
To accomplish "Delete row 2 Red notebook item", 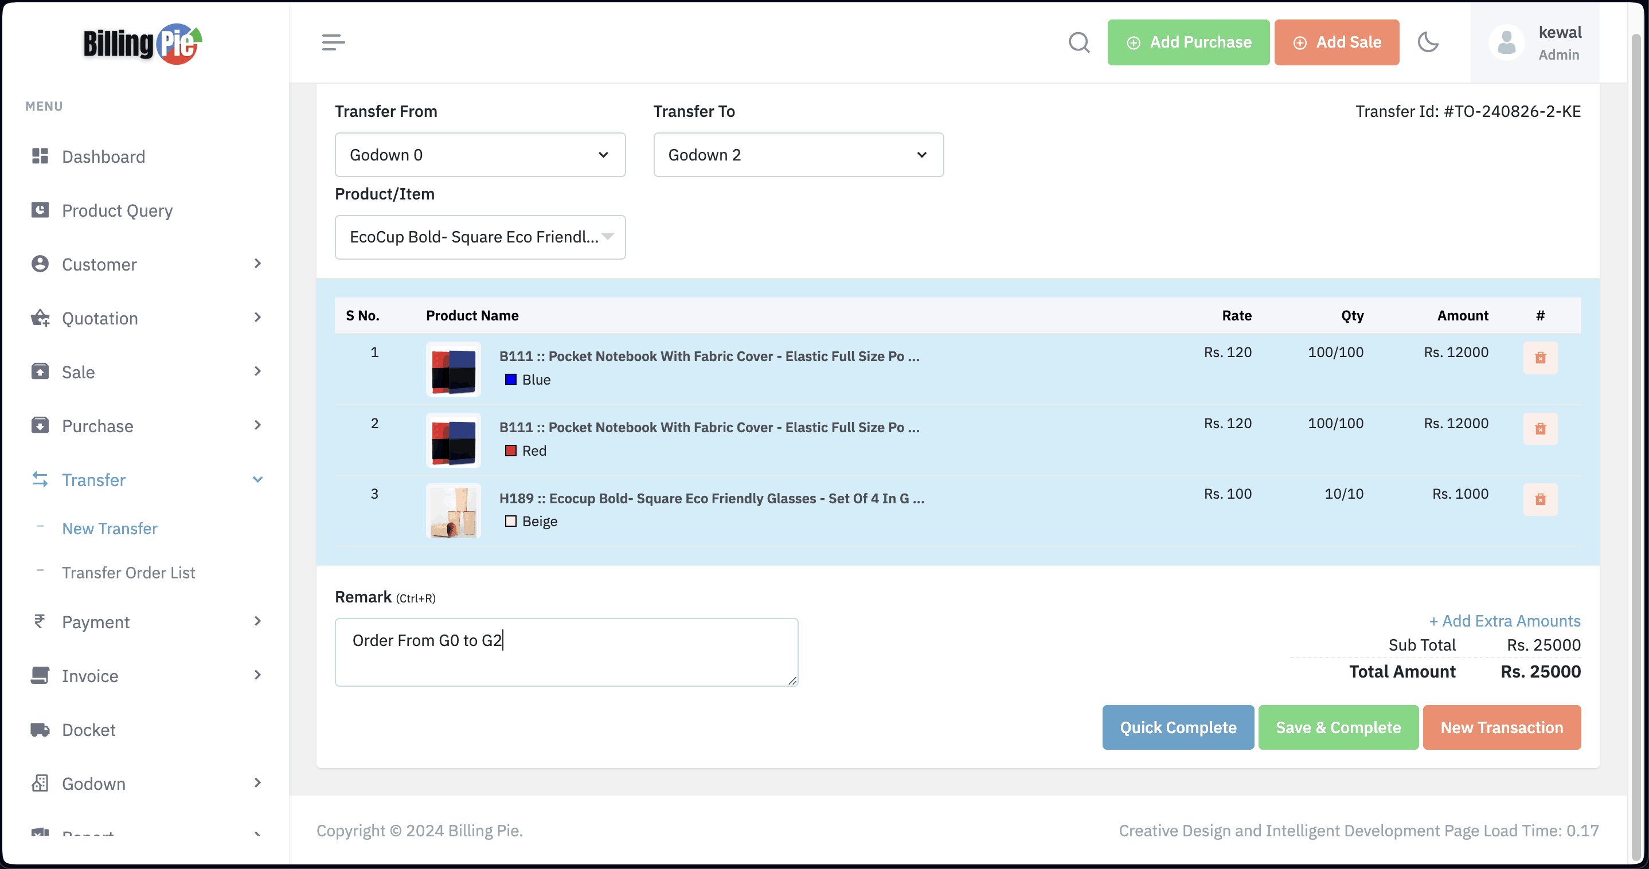I will click(1540, 428).
